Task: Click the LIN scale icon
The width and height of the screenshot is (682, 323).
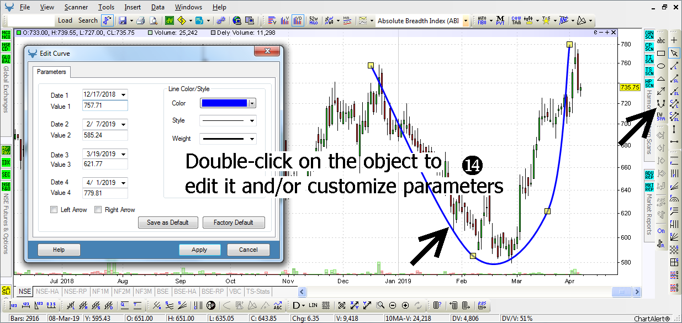Action: 313,305
